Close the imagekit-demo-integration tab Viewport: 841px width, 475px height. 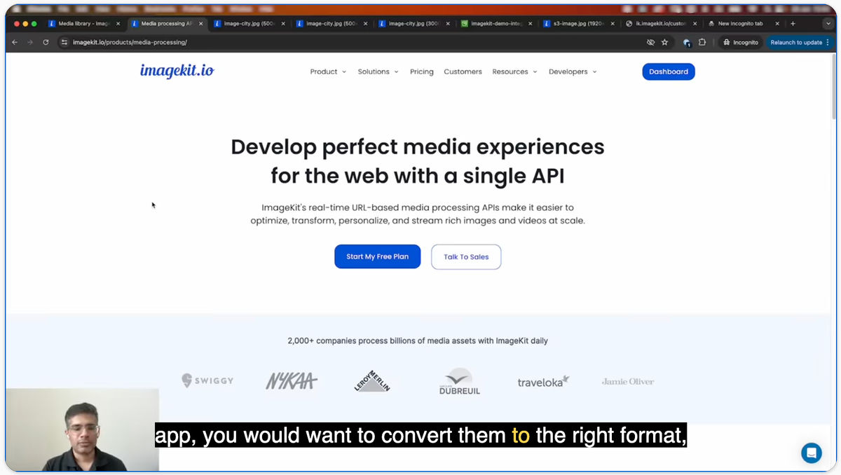531,23
